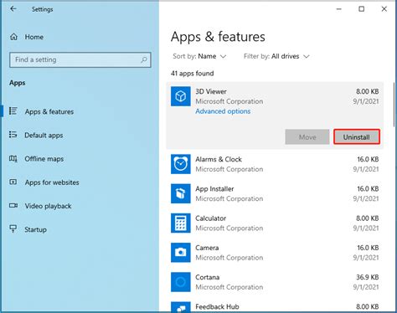Open the Home icon in sidebar
Screen dimensions: 397x313
13,37
